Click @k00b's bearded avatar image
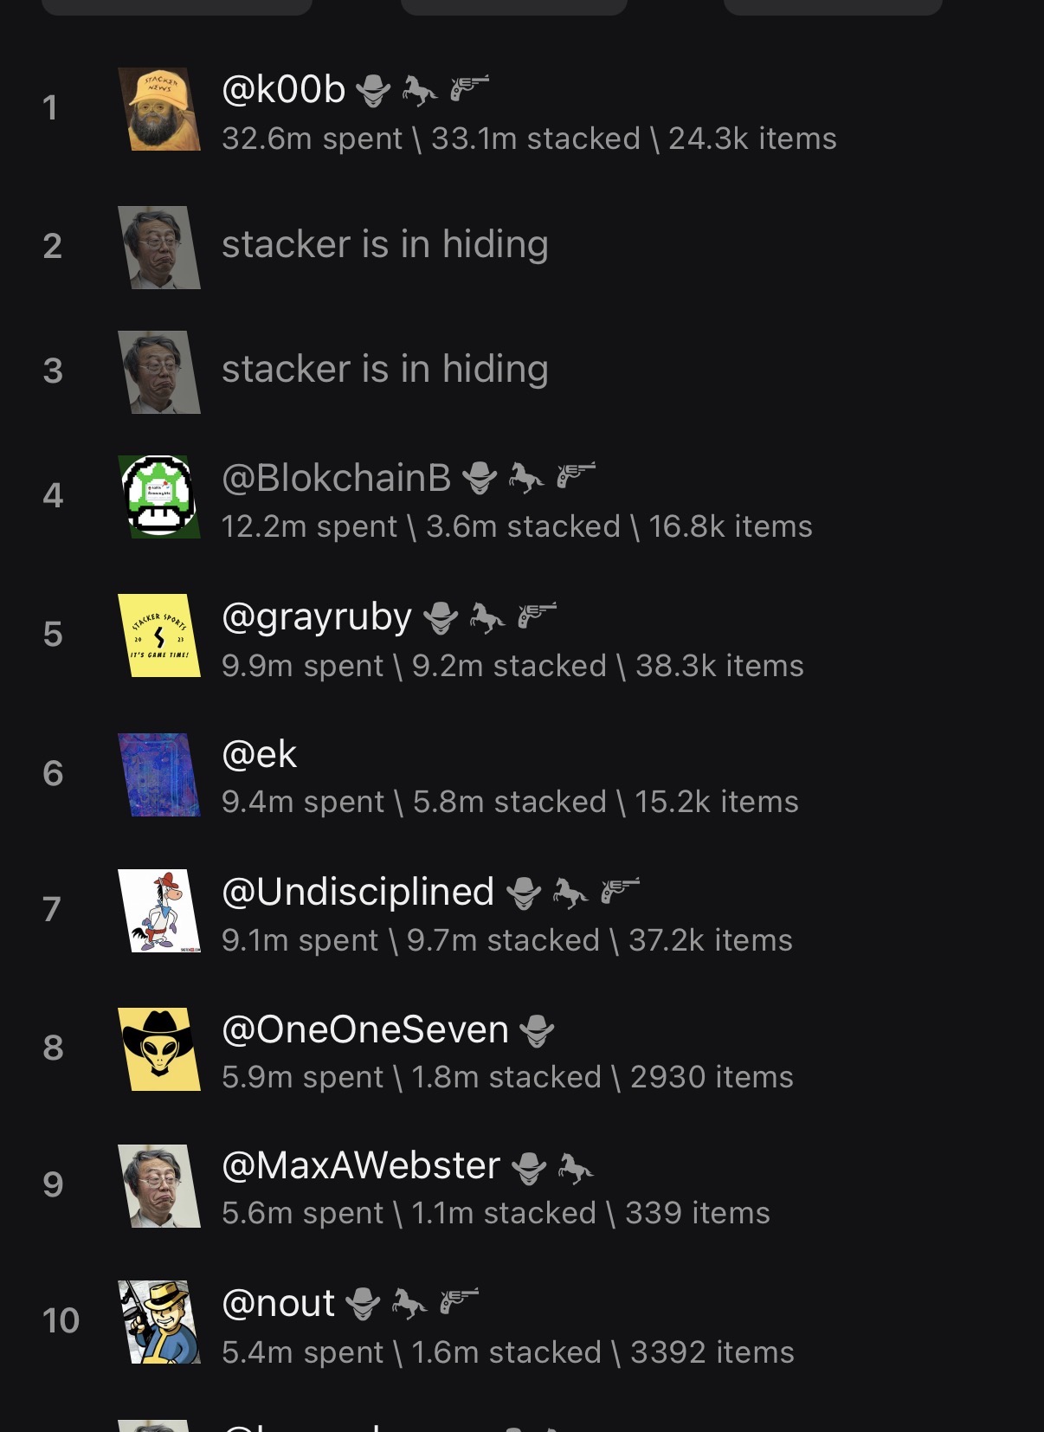The width and height of the screenshot is (1044, 1432). 159,109
